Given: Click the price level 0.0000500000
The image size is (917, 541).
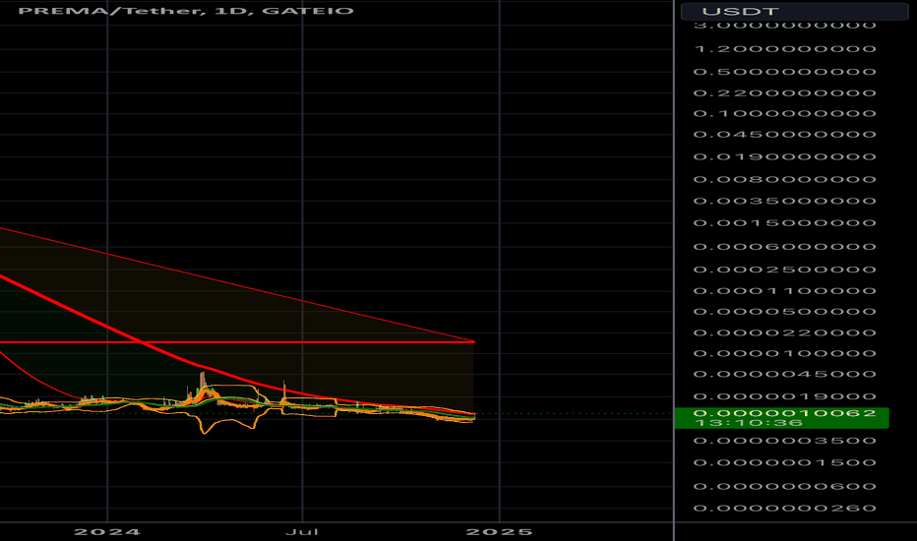Looking at the screenshot, I should click(784, 311).
